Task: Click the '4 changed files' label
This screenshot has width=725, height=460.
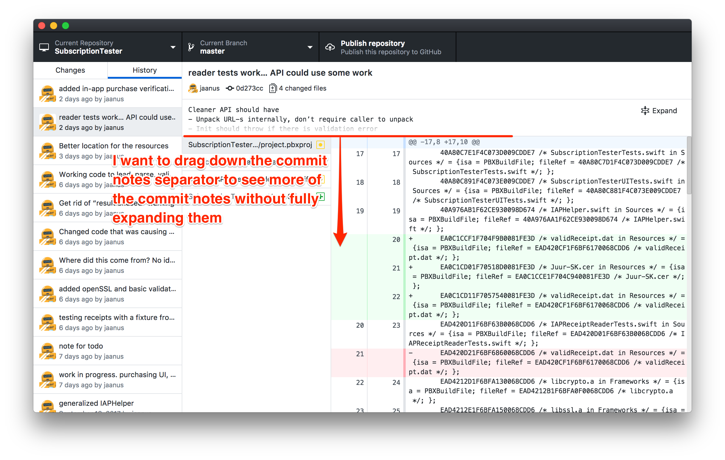Action: (x=303, y=88)
